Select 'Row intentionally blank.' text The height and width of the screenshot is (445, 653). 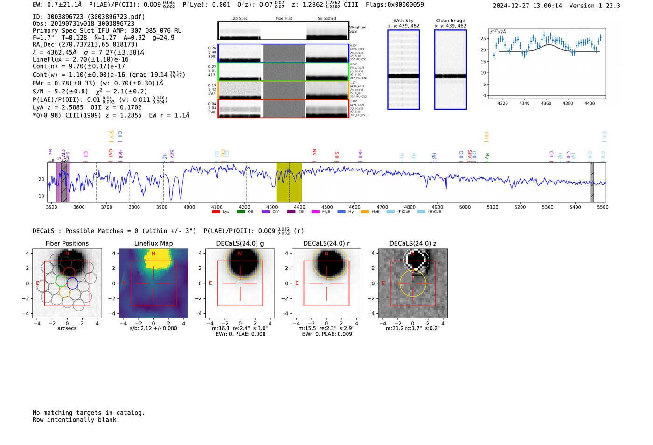coord(76,420)
